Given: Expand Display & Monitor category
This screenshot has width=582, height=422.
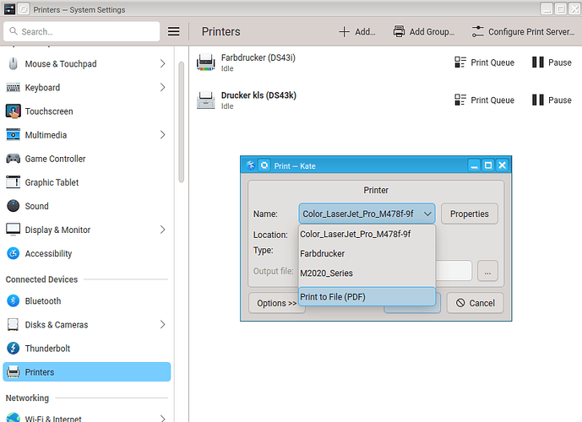Looking at the screenshot, I should pyautogui.click(x=162, y=230).
